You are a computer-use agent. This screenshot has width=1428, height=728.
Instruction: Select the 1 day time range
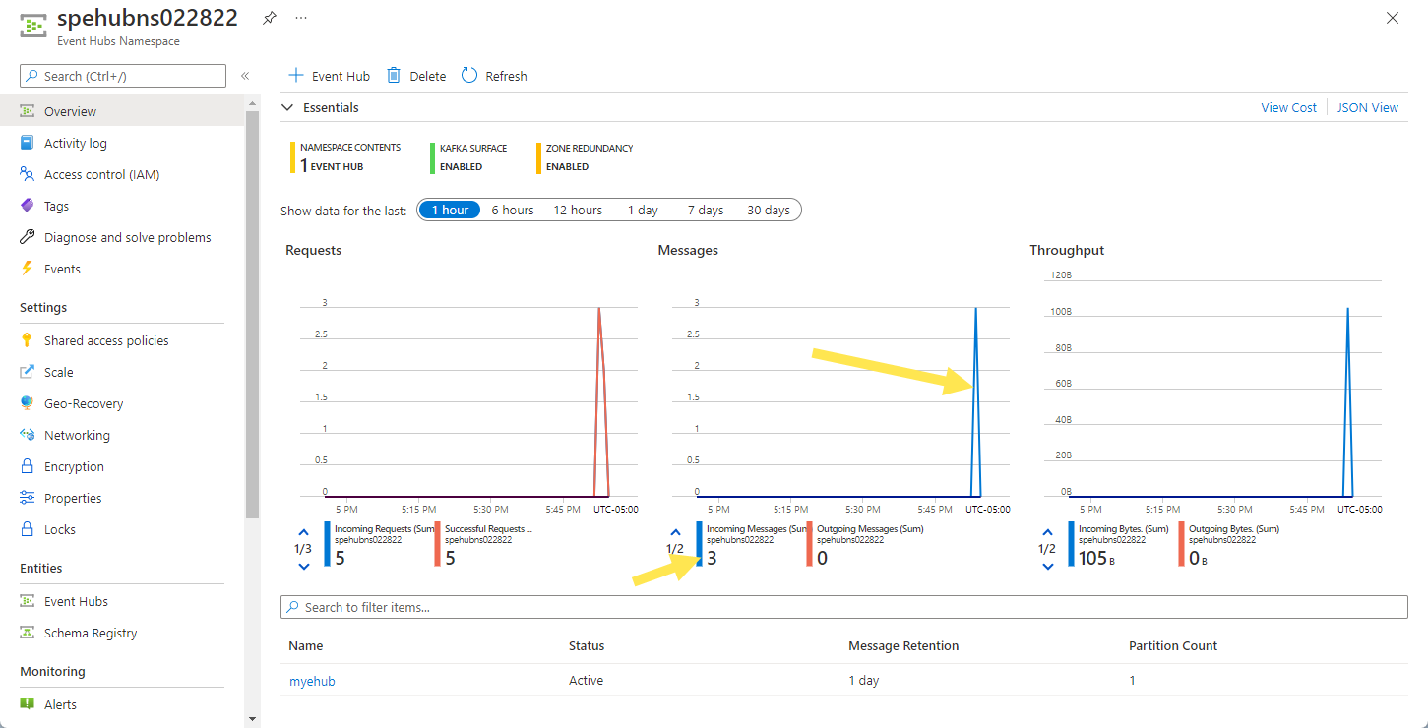(x=643, y=210)
